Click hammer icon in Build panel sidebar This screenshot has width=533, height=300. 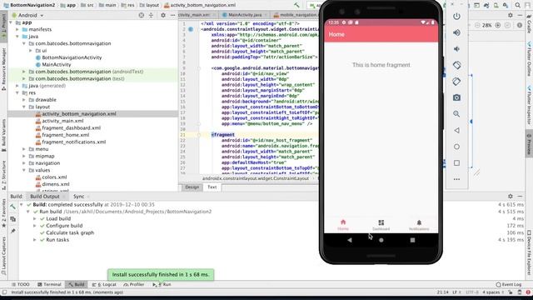(13, 207)
